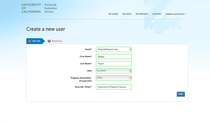Image resolution: width=210 pixels, height=122 pixels.
Task: Open the MY REPORTS menu
Action: [142, 14]
